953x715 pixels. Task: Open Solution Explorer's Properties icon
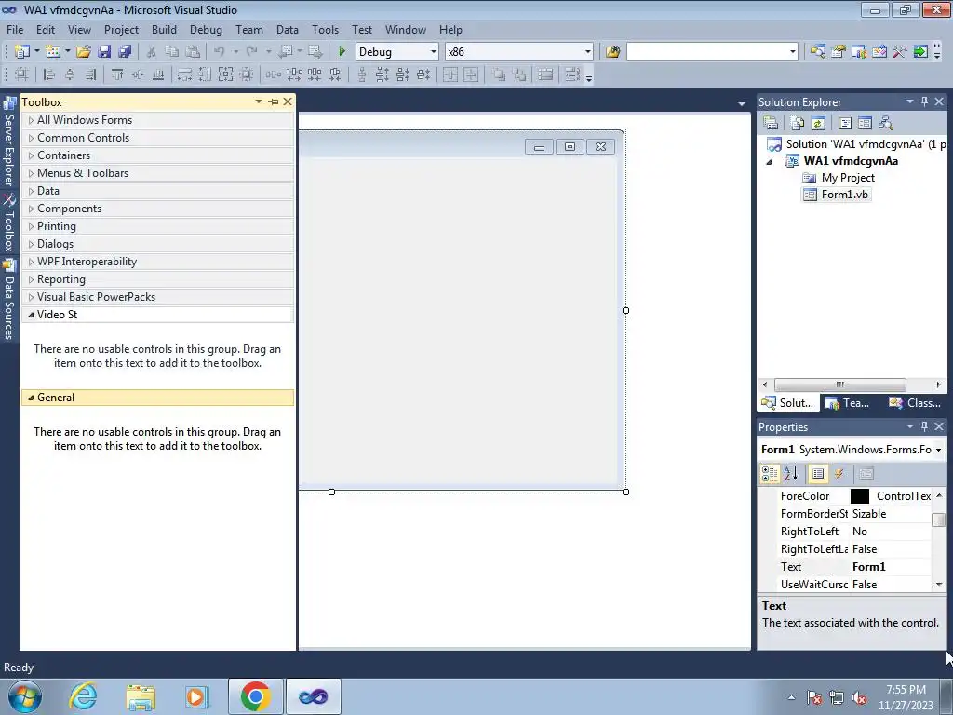(771, 124)
